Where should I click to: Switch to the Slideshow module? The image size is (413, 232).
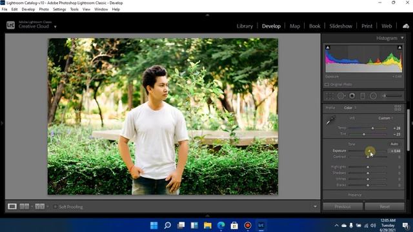click(341, 26)
